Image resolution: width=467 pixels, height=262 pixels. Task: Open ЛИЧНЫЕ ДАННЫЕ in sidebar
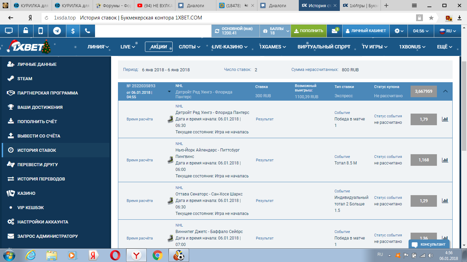[x=55, y=64]
